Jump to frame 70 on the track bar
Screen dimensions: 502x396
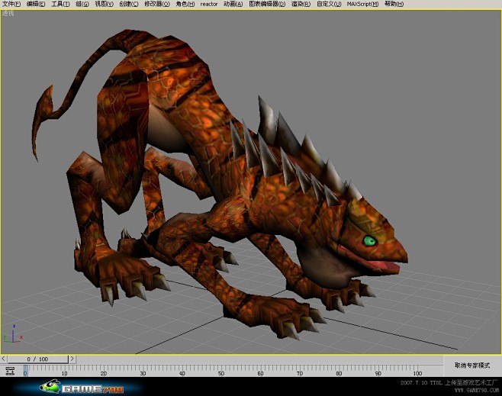coord(300,373)
